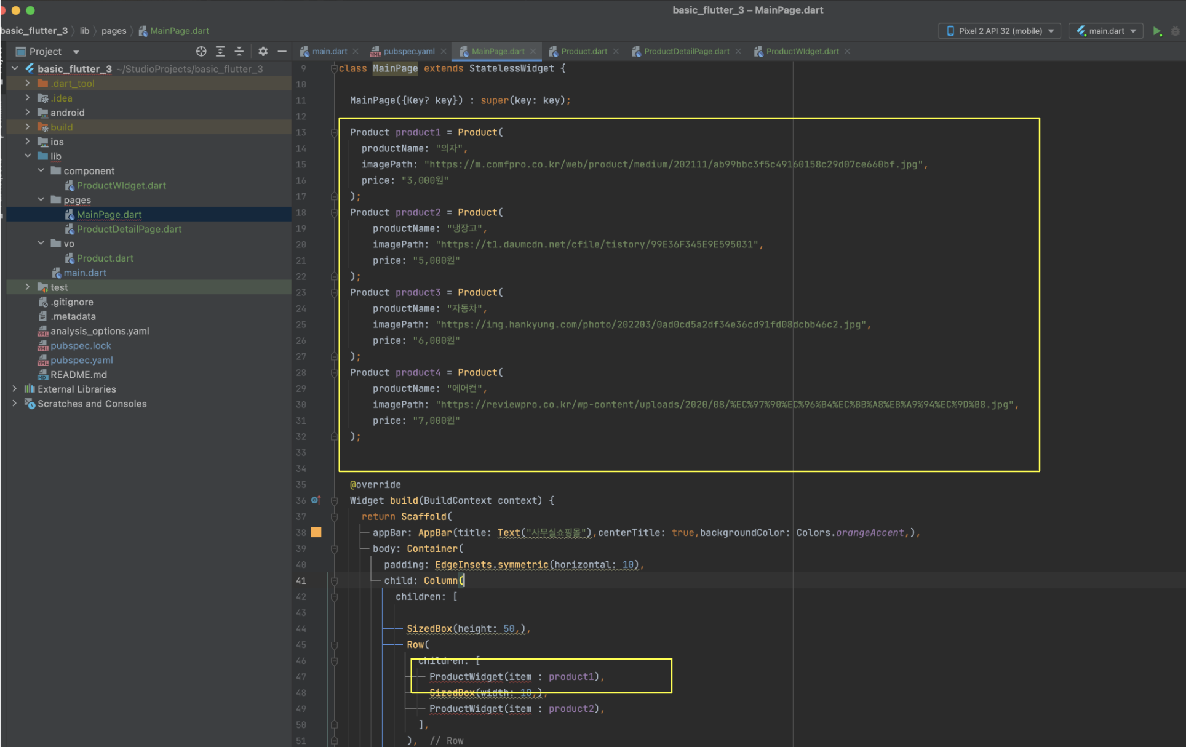
Task: Hide the Project panel with minus icon
Action: click(282, 52)
